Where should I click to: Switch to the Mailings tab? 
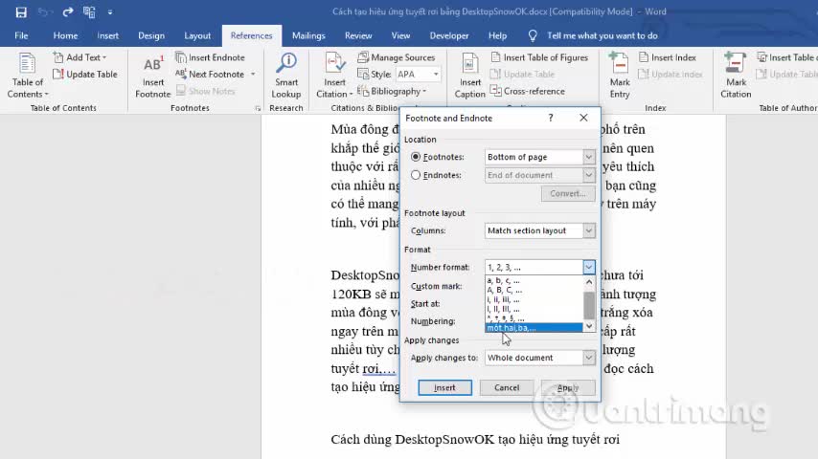(308, 35)
